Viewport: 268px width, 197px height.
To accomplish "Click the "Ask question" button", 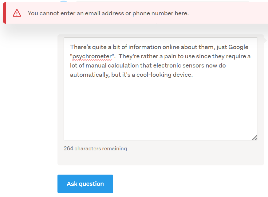I will [x=85, y=184].
